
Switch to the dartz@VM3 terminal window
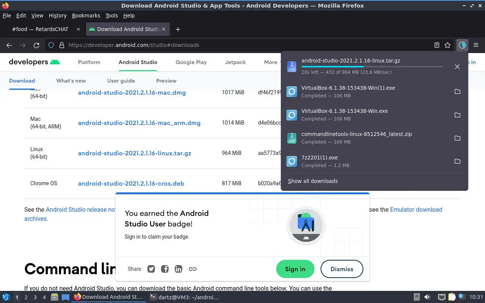185,297
